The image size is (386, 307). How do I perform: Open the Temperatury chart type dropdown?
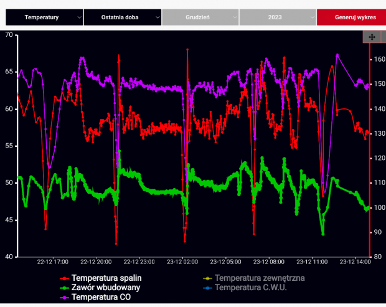point(44,17)
